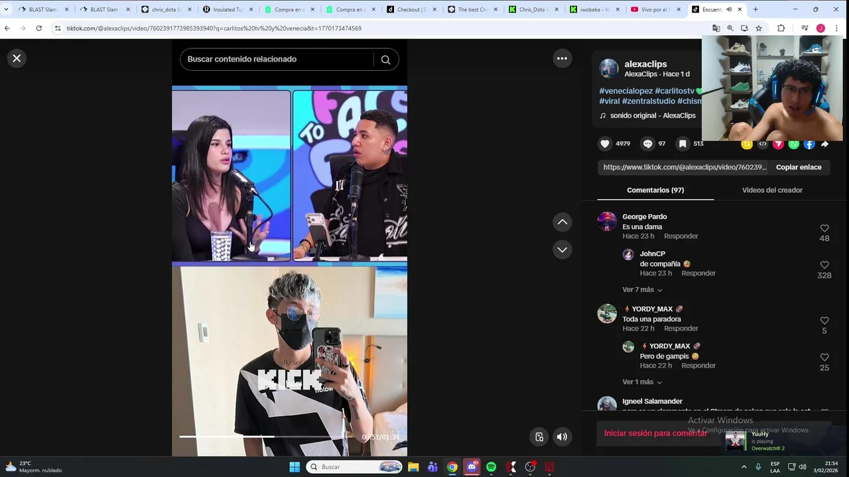This screenshot has height=477, width=849.
Task: Open Spotify from the taskbar
Action: point(491,467)
